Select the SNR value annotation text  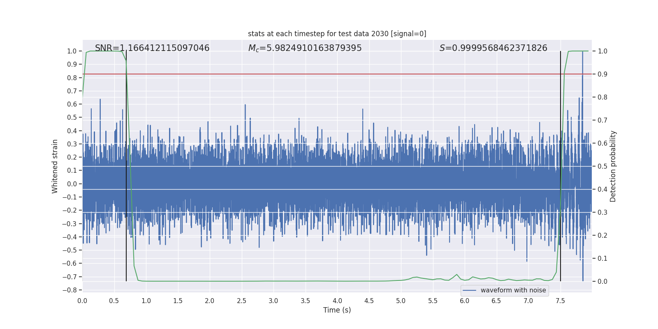(x=152, y=48)
